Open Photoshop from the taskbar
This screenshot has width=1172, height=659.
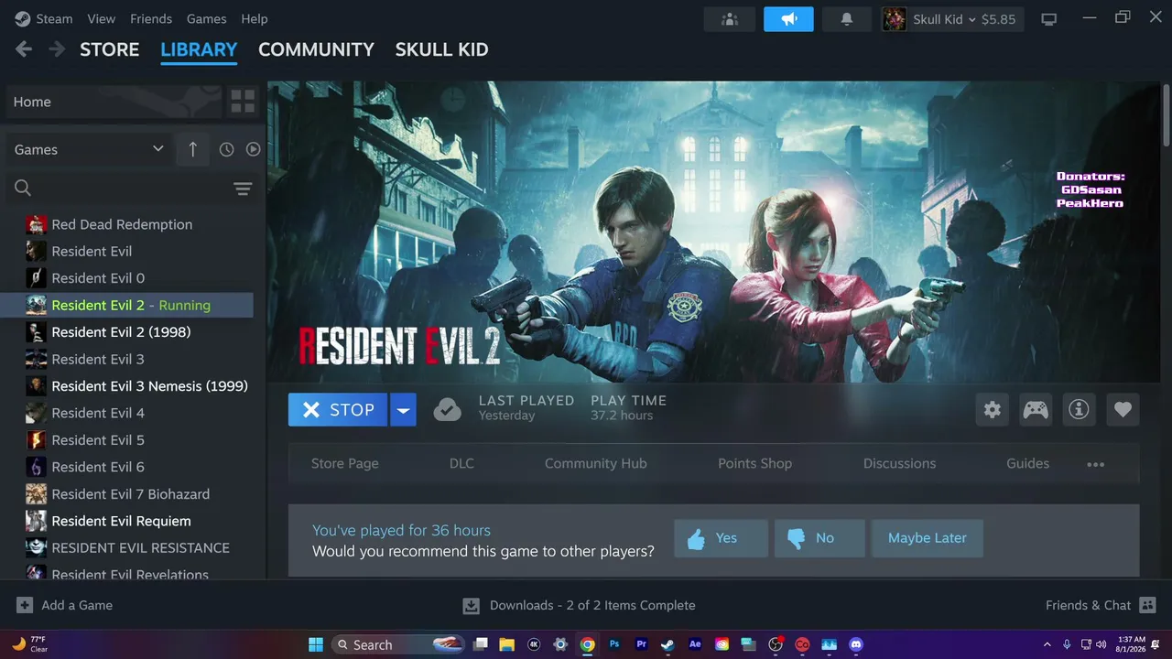(x=614, y=644)
